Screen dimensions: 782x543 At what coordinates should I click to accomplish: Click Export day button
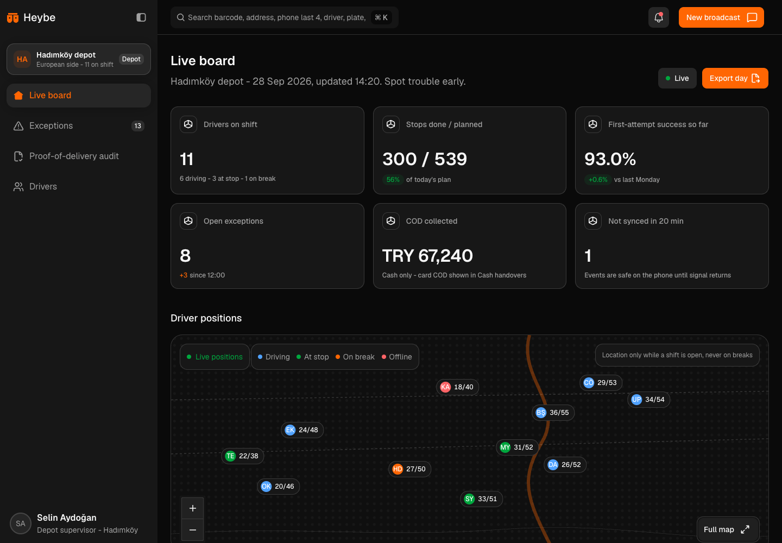coord(735,78)
